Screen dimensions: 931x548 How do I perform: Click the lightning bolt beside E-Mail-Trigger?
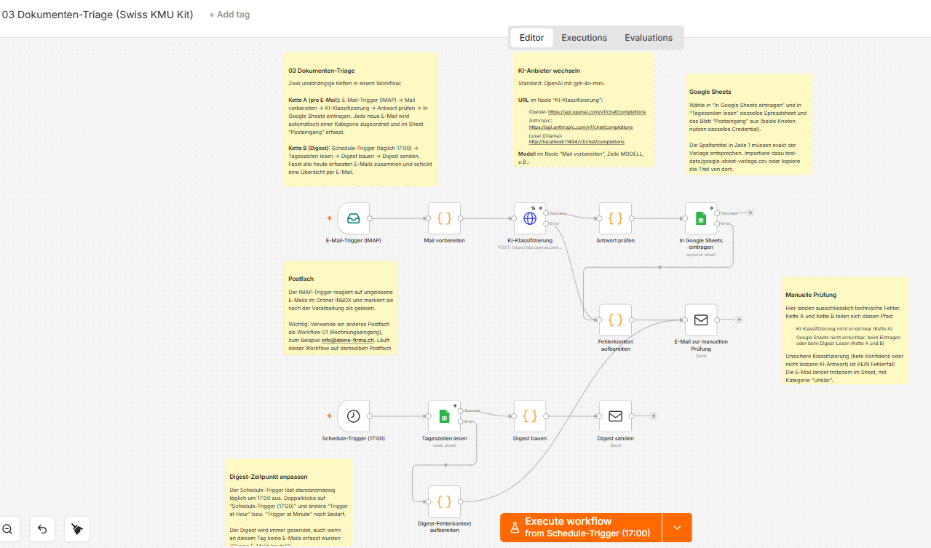pyautogui.click(x=329, y=218)
